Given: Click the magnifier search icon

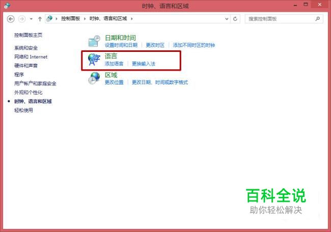Looking at the screenshot, I should click(317, 19).
